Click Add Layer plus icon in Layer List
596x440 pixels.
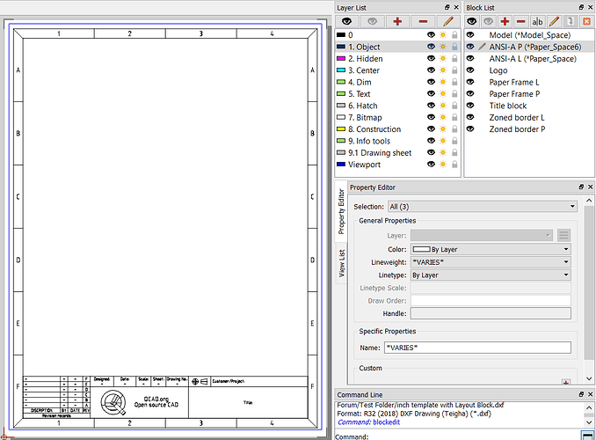398,20
